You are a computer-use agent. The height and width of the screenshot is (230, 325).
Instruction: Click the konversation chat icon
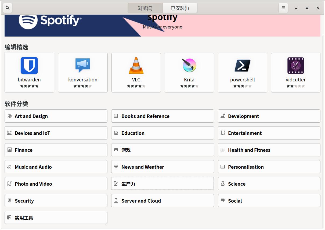point(83,66)
